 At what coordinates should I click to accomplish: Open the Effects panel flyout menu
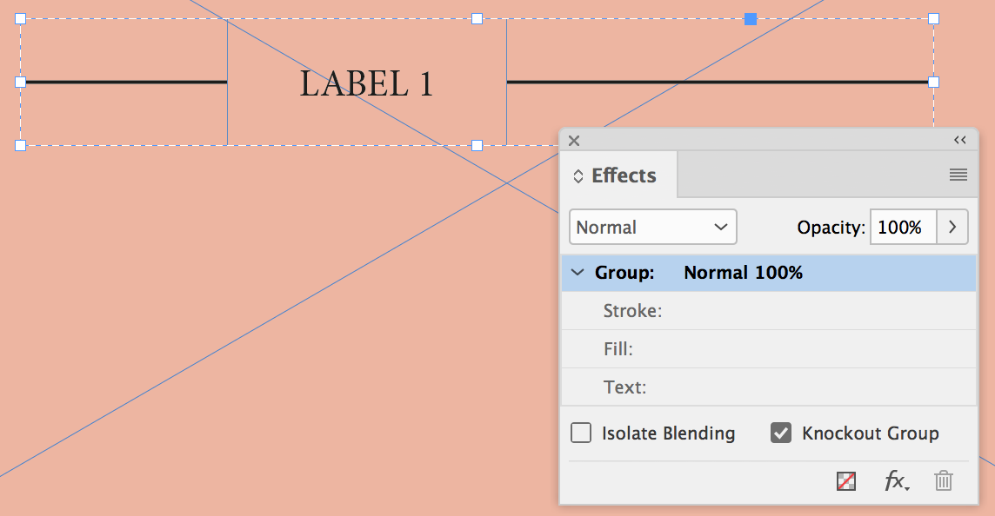pyautogui.click(x=958, y=175)
